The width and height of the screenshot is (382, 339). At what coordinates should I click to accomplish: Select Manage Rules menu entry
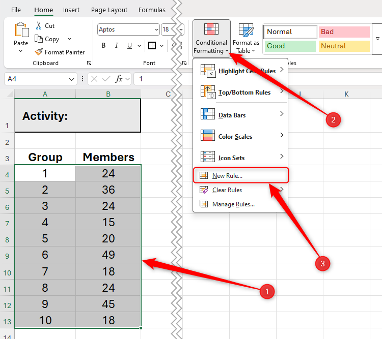233,204
